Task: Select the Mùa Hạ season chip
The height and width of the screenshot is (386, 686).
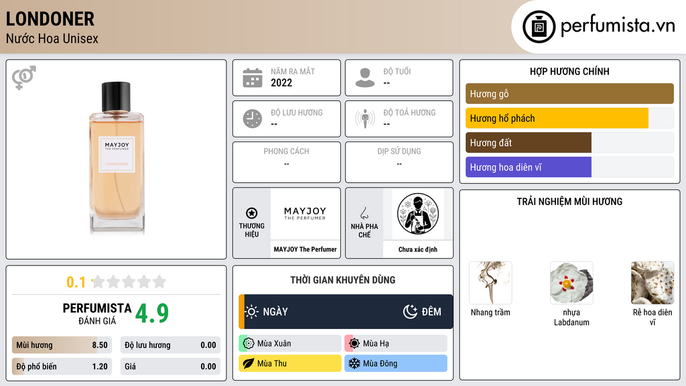Action: point(396,344)
